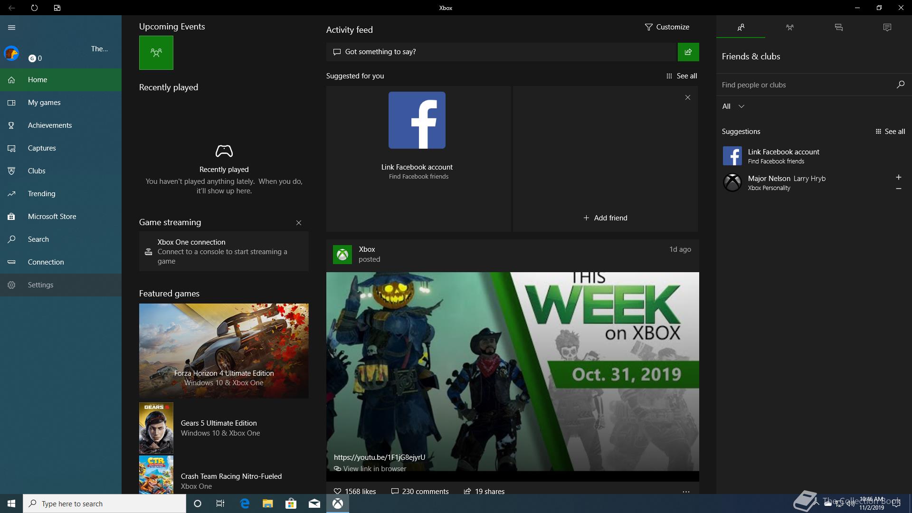Like the Xbox post with 1568 likes
Screen dimensions: 912x513
pyautogui.click(x=355, y=491)
